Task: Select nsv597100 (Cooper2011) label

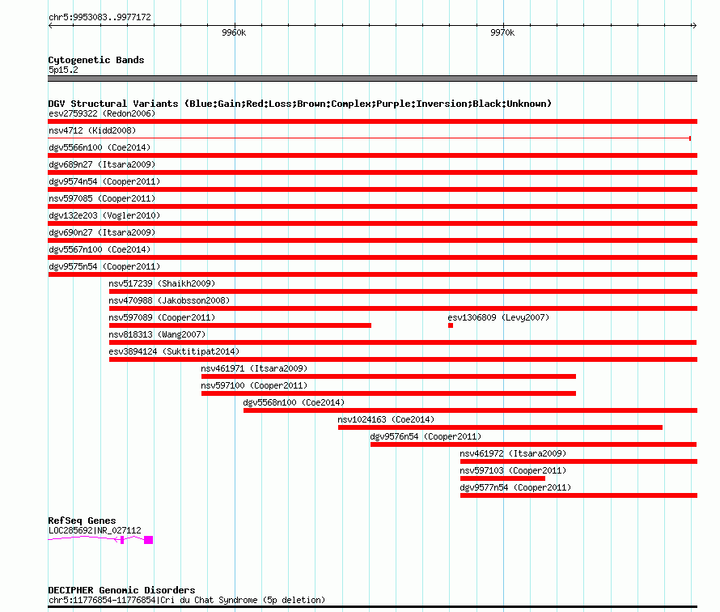Action: [254, 385]
